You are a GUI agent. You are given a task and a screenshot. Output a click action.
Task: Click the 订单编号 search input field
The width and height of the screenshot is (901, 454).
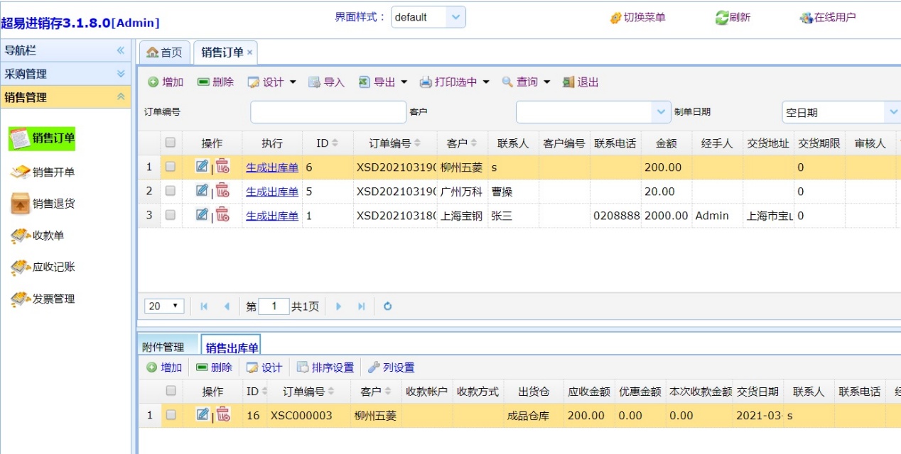328,112
